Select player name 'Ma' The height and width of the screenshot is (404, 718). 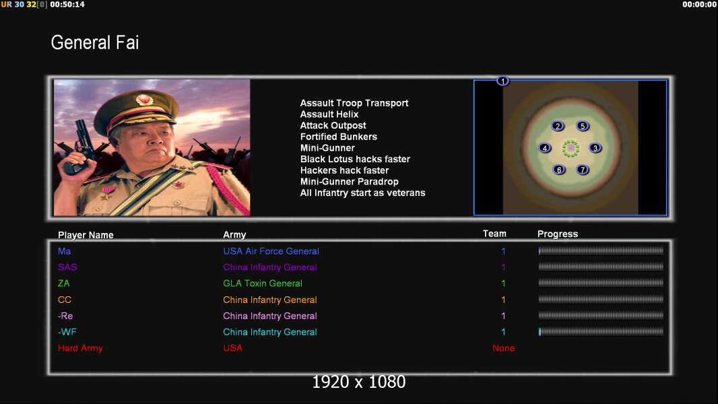[64, 251]
